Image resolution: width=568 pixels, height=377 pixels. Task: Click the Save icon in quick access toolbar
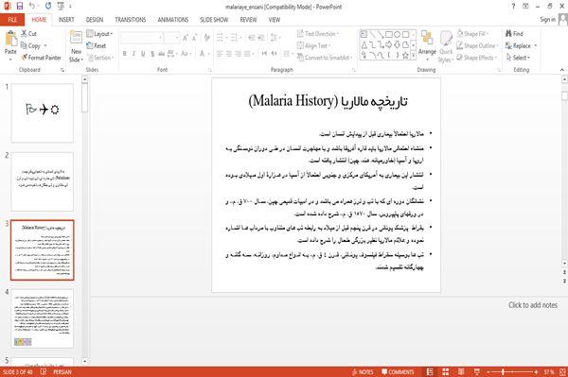tap(20, 7)
